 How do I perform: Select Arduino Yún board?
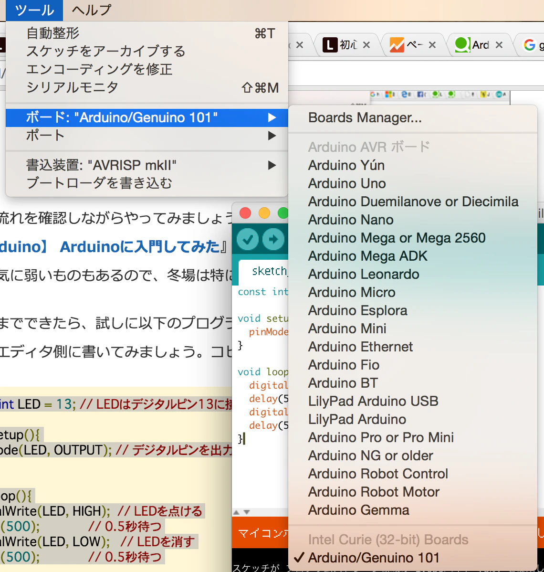[x=413, y=165]
